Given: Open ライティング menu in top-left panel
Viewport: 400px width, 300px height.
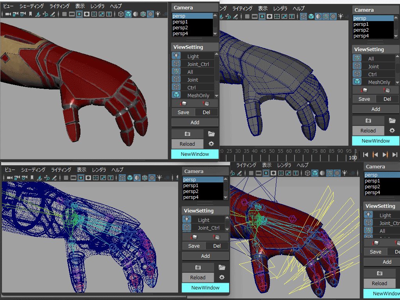Looking at the screenshot, I should coord(59,6).
